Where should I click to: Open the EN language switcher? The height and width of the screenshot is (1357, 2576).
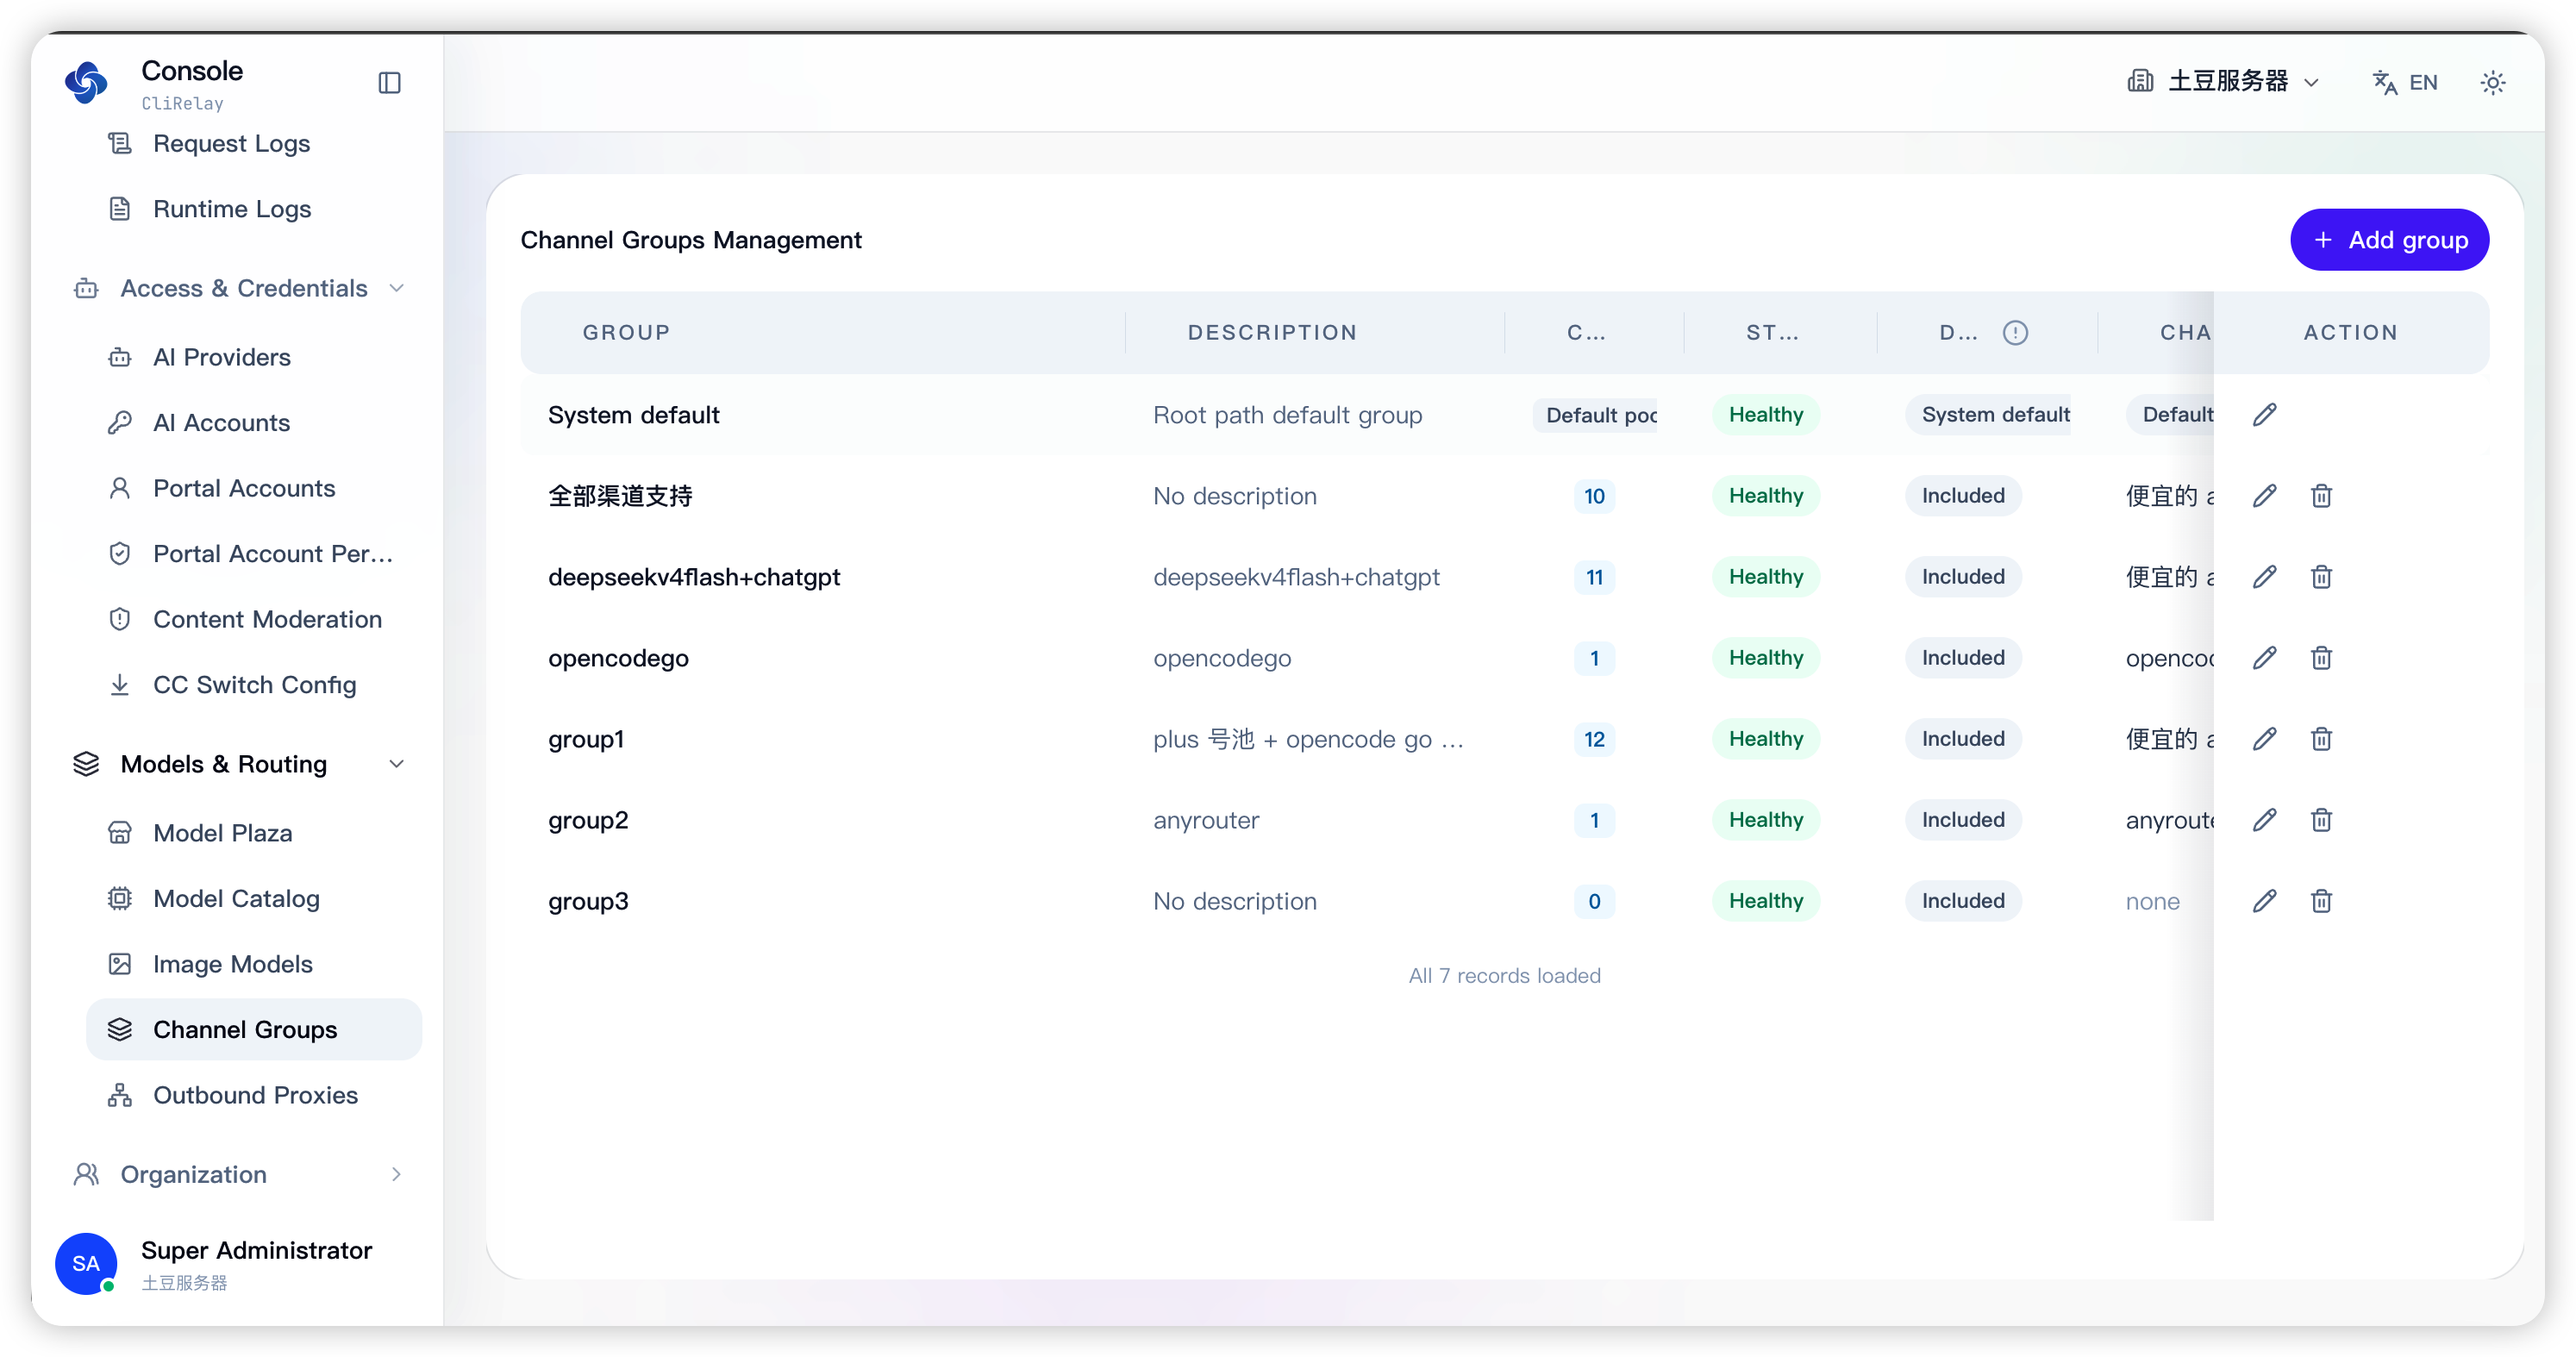(2405, 83)
